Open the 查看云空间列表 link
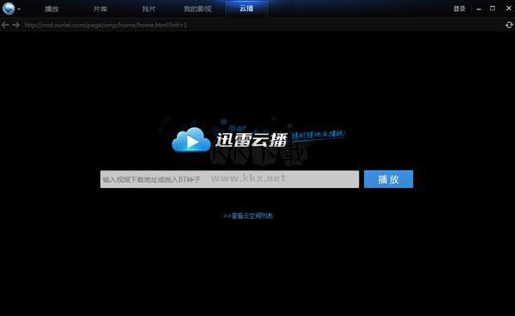This screenshot has width=515, height=316. coord(248,216)
